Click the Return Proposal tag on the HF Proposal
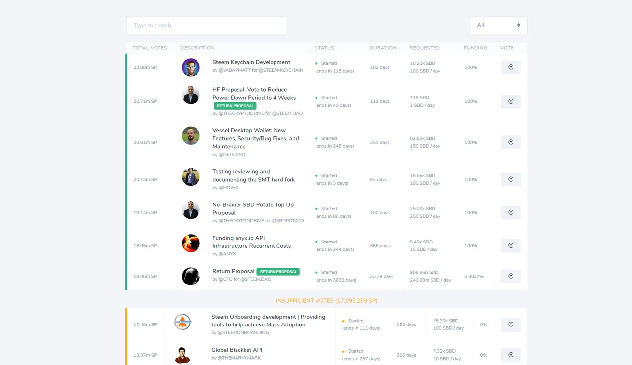This screenshot has height=365, width=632. (235, 106)
